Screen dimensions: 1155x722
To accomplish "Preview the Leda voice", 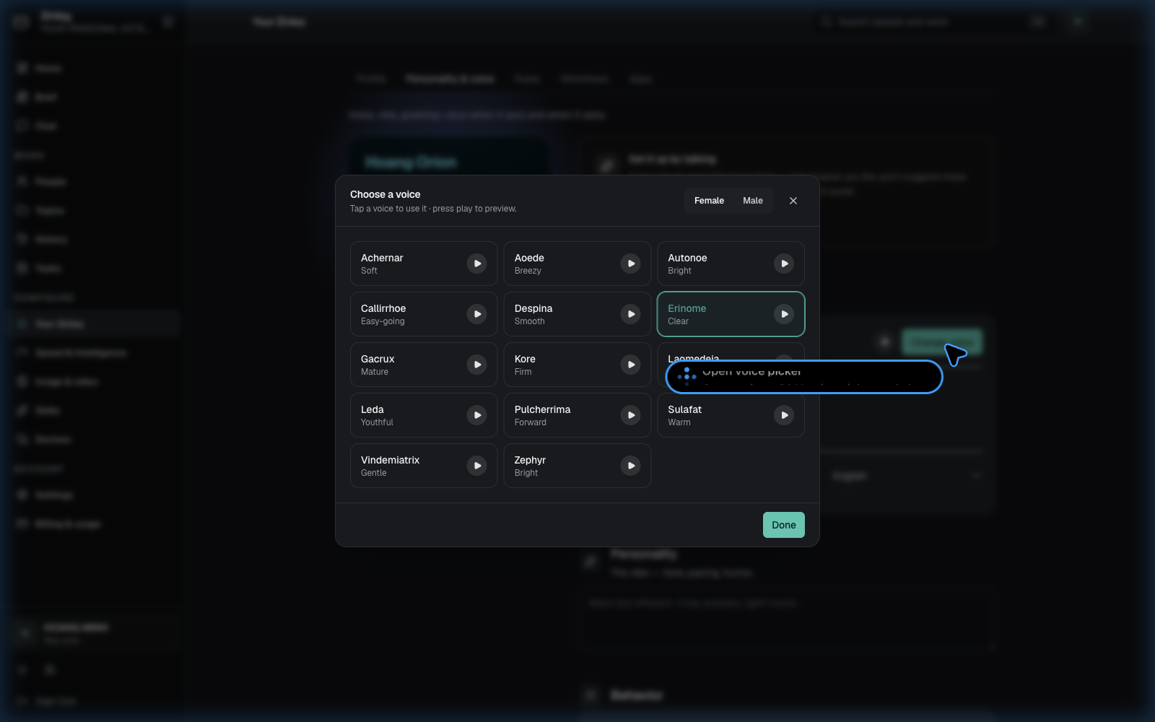I will [476, 415].
